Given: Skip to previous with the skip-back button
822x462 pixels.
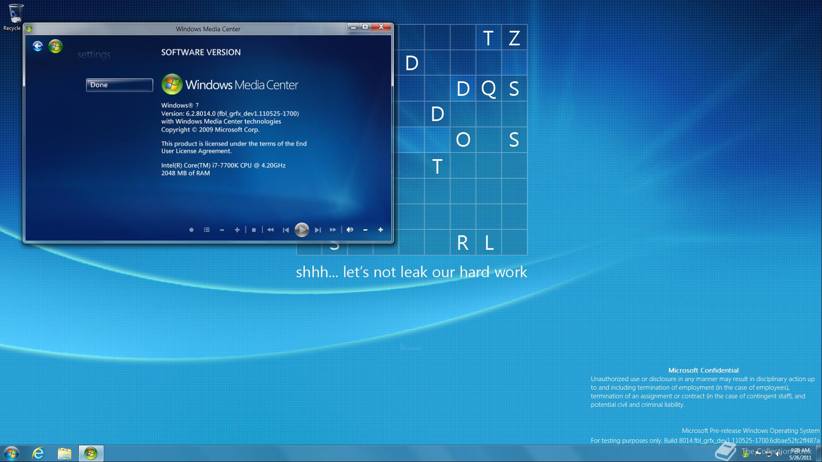Looking at the screenshot, I should point(286,230).
